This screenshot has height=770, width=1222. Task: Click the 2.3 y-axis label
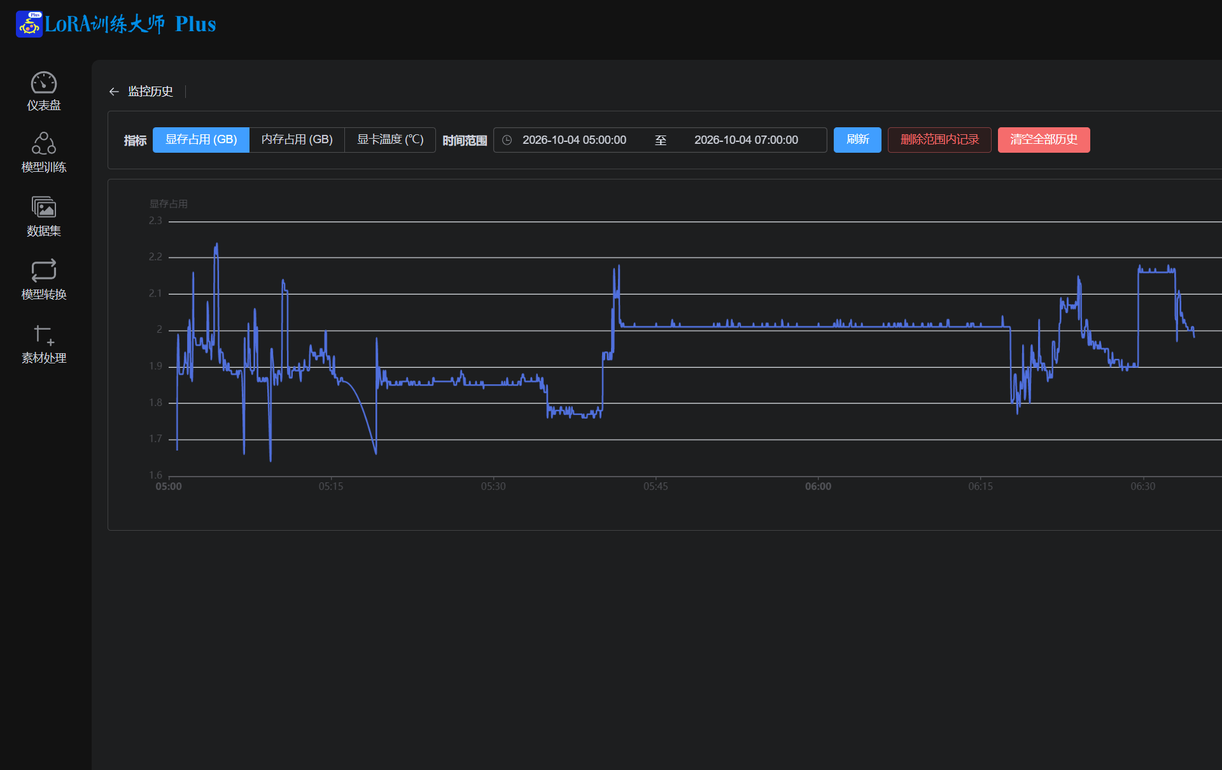(155, 221)
